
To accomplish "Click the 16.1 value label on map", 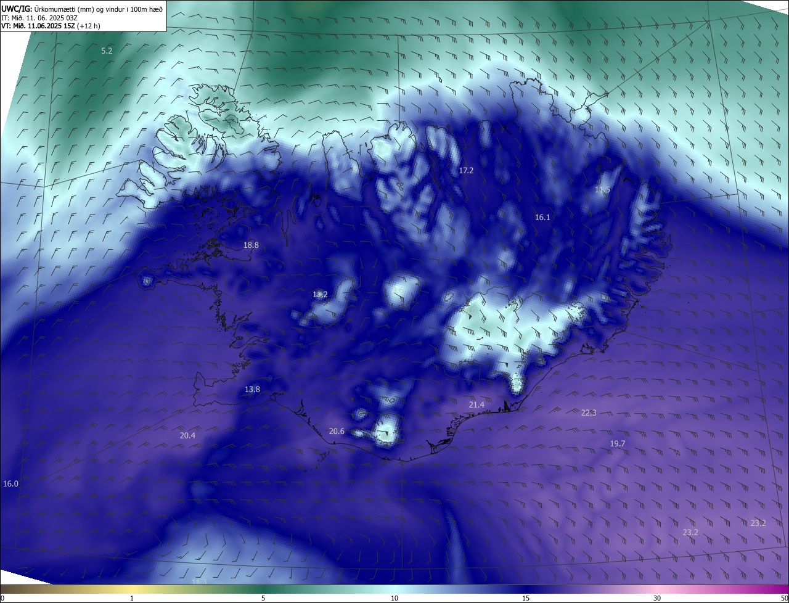I will 542,218.
